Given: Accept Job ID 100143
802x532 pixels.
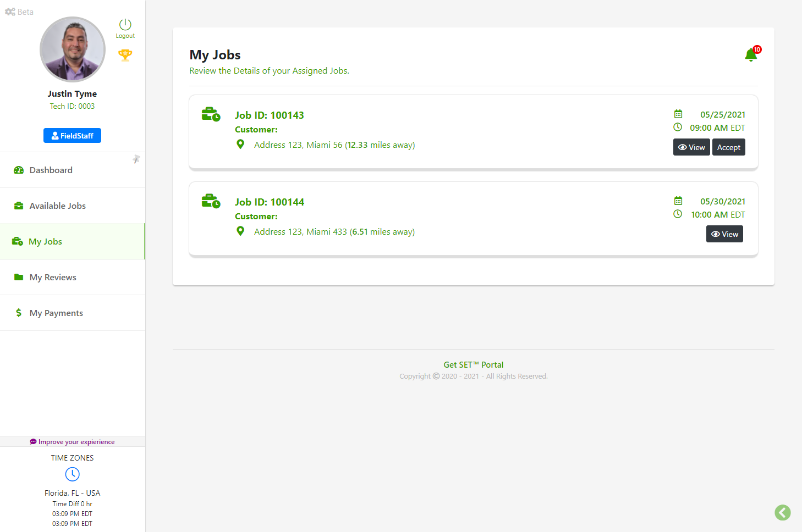Looking at the screenshot, I should 728,147.
